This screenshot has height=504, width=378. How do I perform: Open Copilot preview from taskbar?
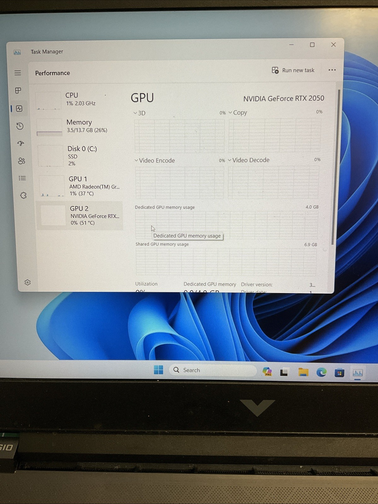(267, 372)
